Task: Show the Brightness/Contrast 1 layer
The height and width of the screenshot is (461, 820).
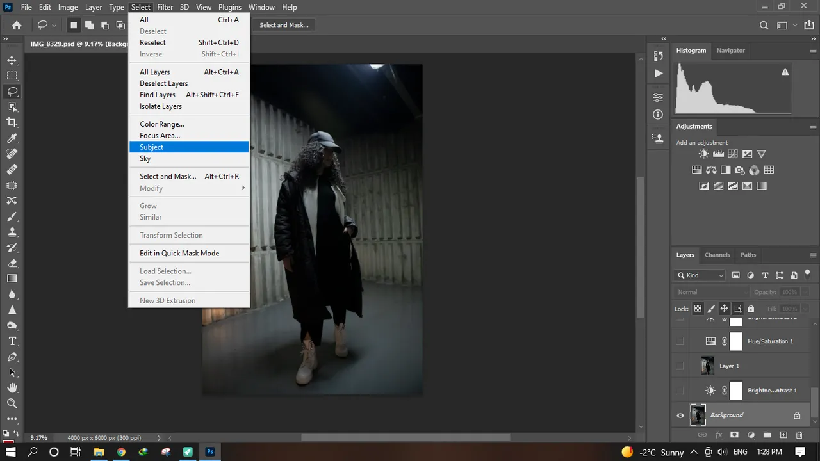Action: click(680, 391)
